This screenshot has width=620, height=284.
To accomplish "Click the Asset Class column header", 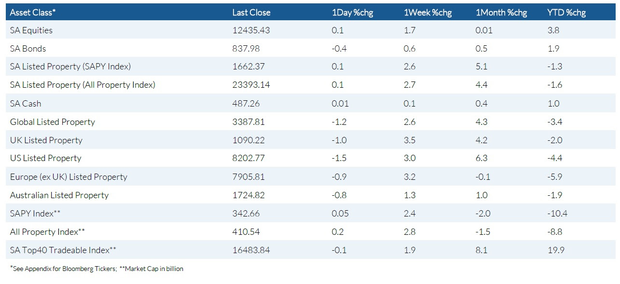I will [x=33, y=13].
